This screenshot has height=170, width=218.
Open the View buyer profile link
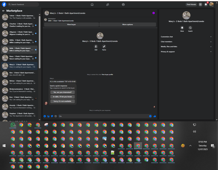[x=107, y=74]
